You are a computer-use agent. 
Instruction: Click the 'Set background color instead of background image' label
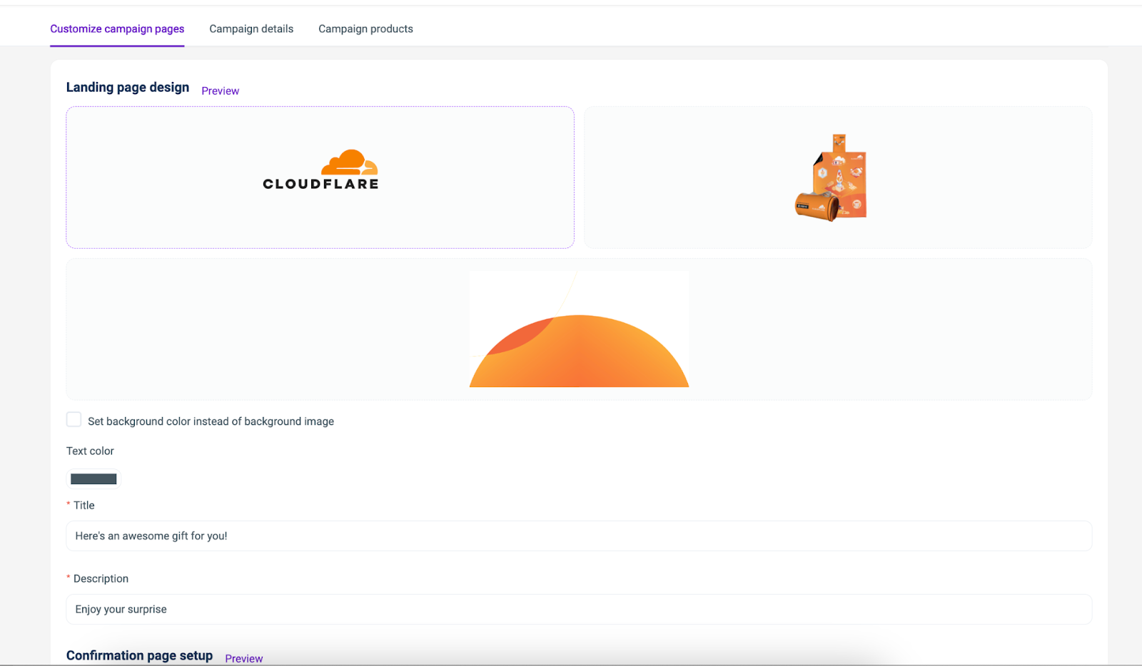(211, 421)
